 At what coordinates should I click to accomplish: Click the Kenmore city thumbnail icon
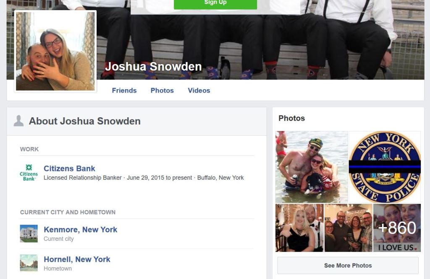[x=29, y=234]
